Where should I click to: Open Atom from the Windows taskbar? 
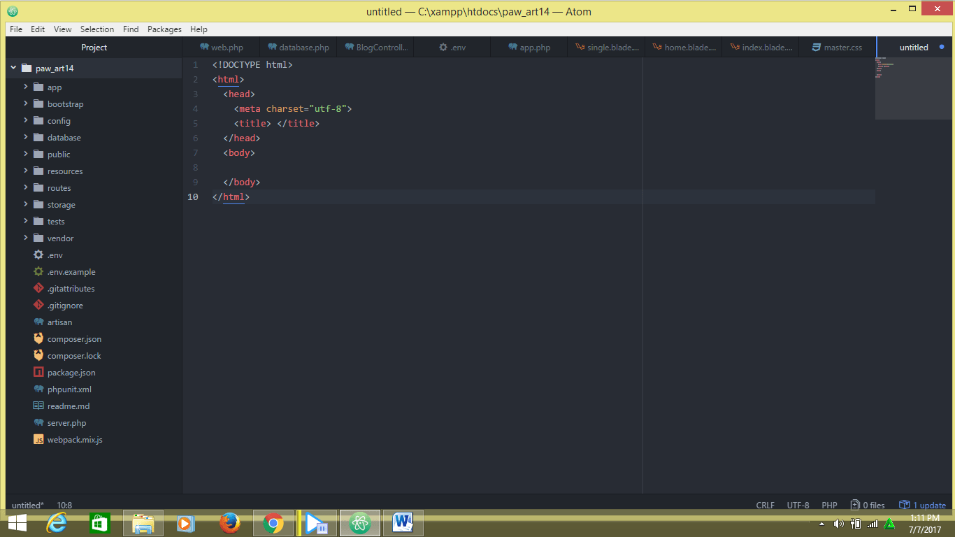359,522
